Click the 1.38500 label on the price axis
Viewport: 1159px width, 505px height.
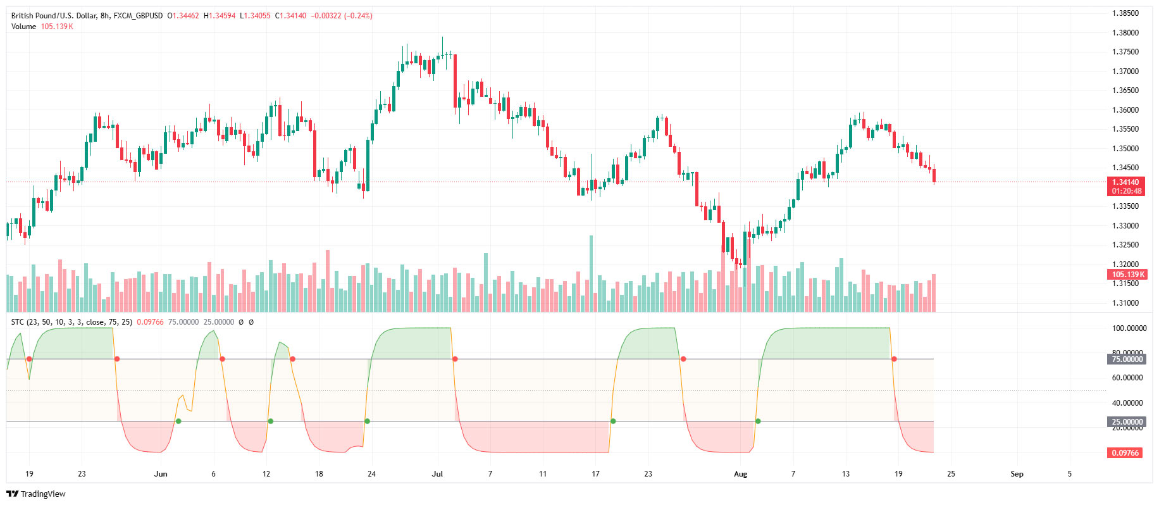1125,13
